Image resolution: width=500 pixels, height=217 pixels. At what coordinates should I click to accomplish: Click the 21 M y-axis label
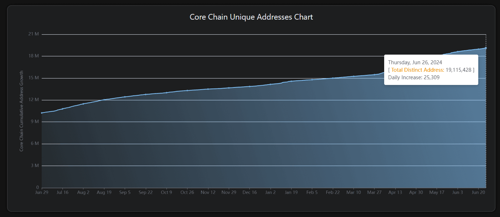coord(33,34)
